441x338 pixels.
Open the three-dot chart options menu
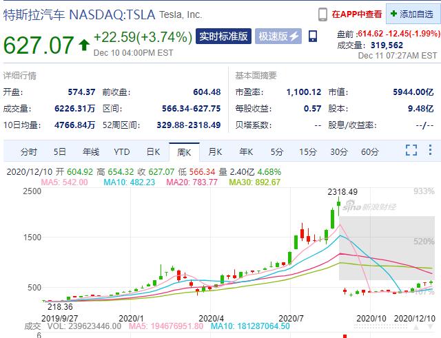(x=430, y=150)
